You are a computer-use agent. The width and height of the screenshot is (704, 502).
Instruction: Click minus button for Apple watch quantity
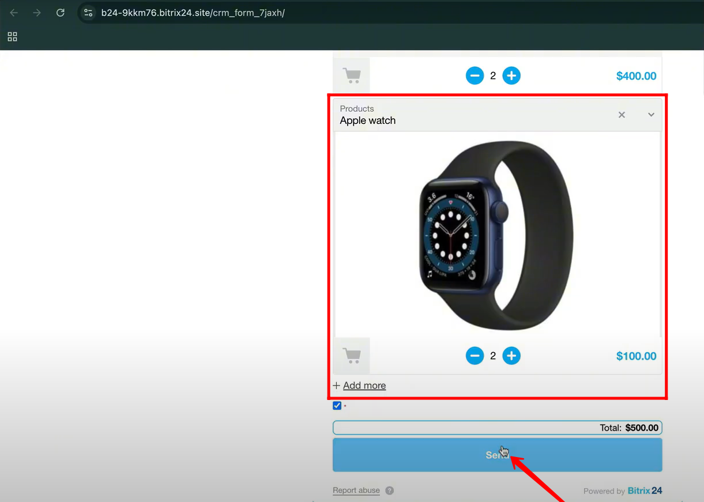tap(475, 356)
